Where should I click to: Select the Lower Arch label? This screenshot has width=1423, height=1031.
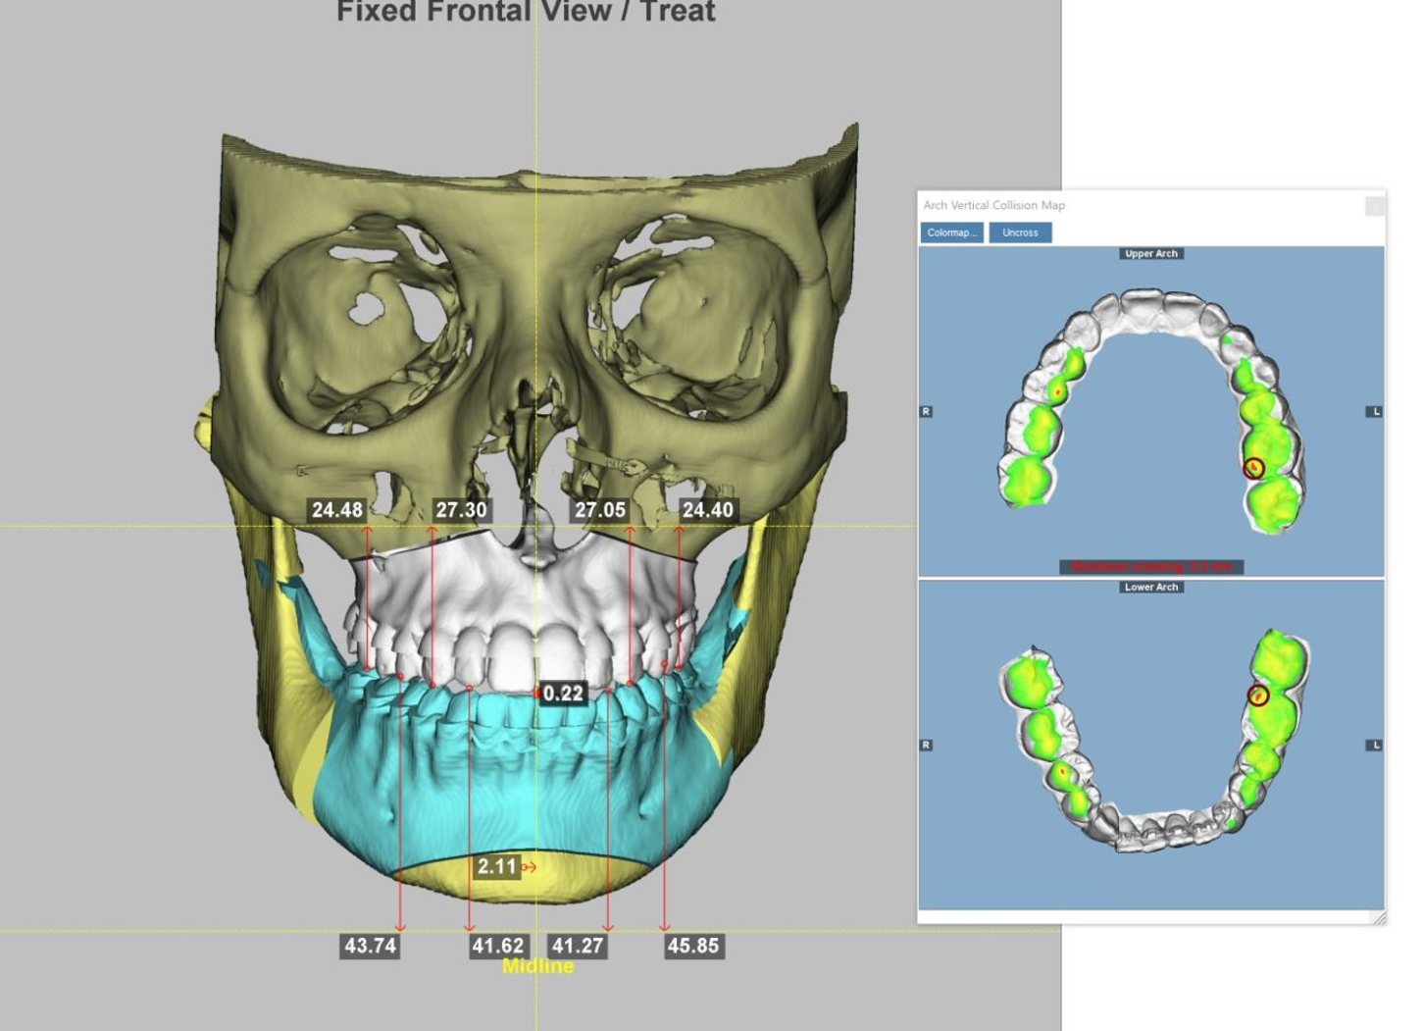pos(1151,587)
